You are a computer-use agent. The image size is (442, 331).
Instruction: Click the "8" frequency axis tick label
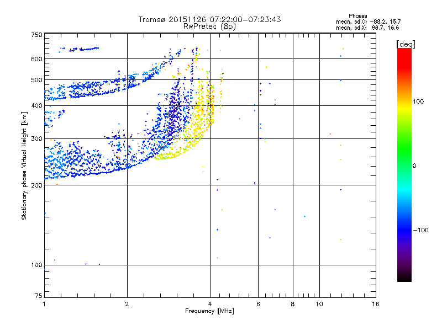coord(293,304)
